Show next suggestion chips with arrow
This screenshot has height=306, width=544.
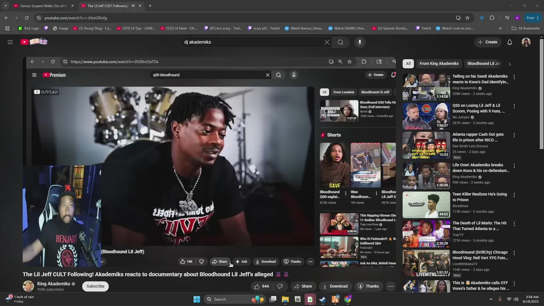(x=510, y=64)
